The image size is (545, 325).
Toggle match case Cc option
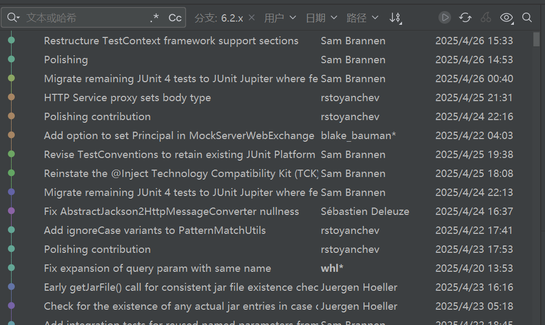pos(175,18)
